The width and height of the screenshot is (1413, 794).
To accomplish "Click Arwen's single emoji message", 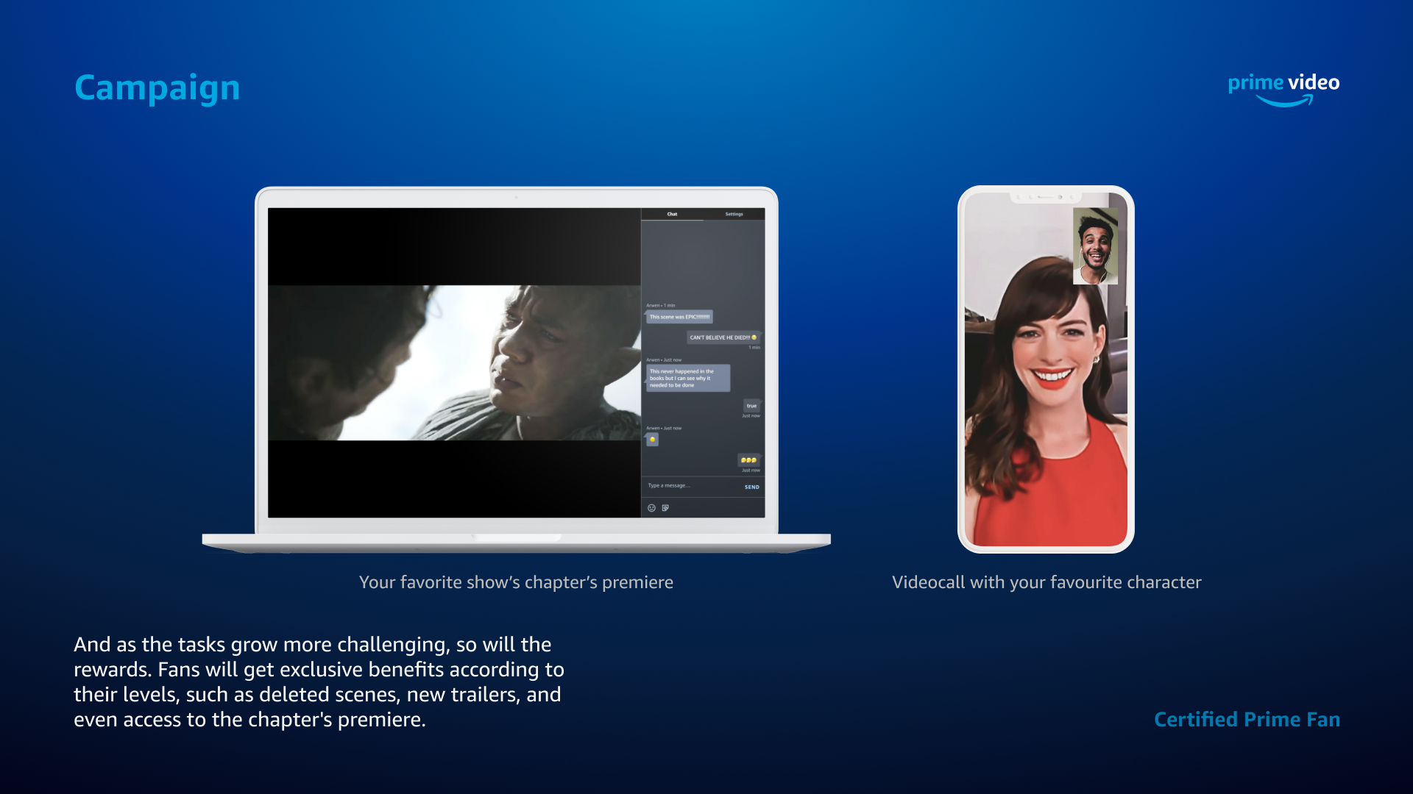I will coord(652,440).
